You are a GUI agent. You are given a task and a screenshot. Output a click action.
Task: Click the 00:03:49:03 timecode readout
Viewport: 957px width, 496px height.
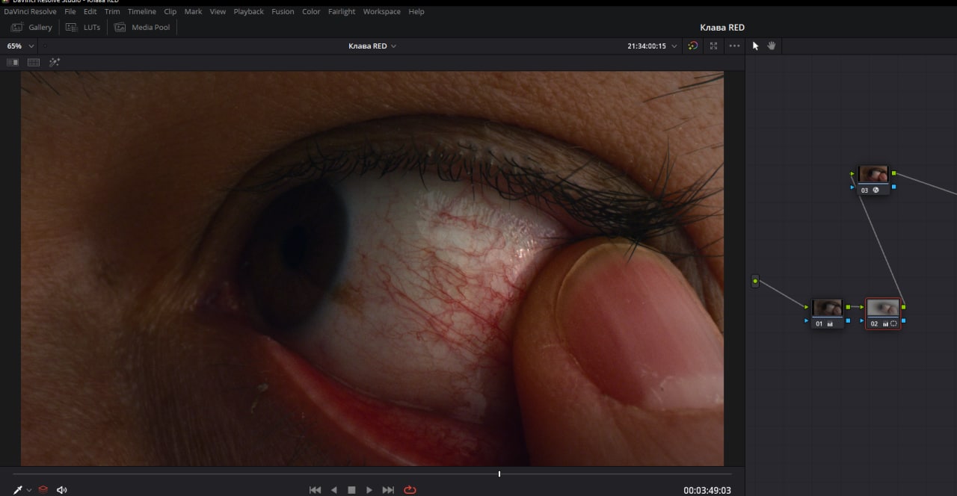tap(707, 491)
